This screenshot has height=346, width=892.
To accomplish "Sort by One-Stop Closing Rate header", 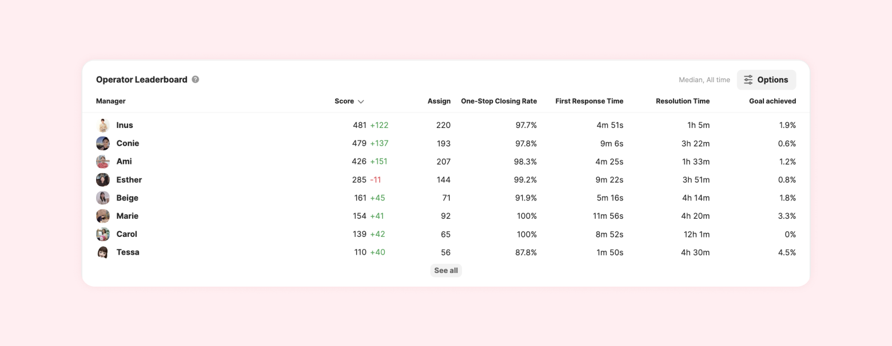I will coord(499,101).
